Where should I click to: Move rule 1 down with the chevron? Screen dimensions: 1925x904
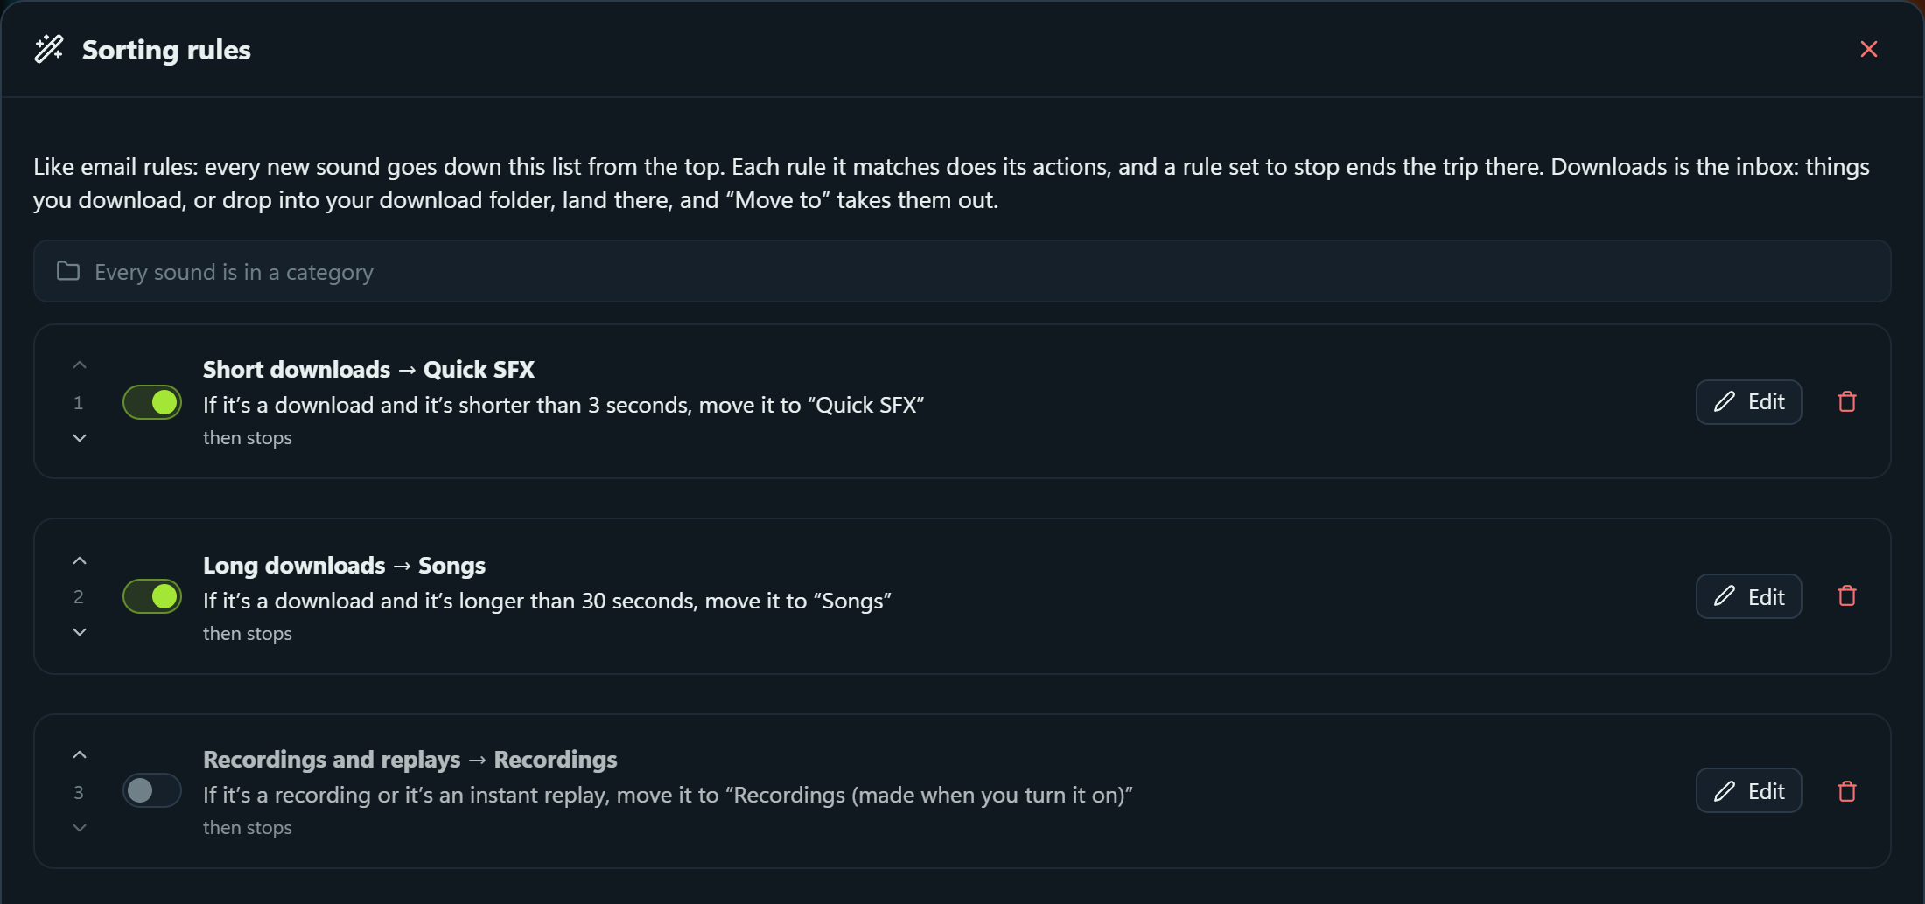coord(80,437)
